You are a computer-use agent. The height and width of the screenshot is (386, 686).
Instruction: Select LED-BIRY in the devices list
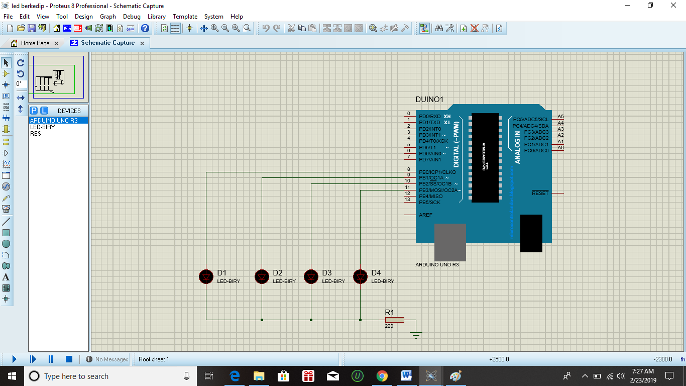[x=43, y=127]
